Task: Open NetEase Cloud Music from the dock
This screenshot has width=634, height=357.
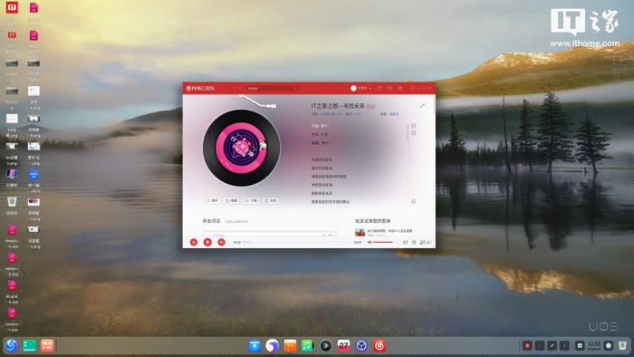Action: click(379, 346)
